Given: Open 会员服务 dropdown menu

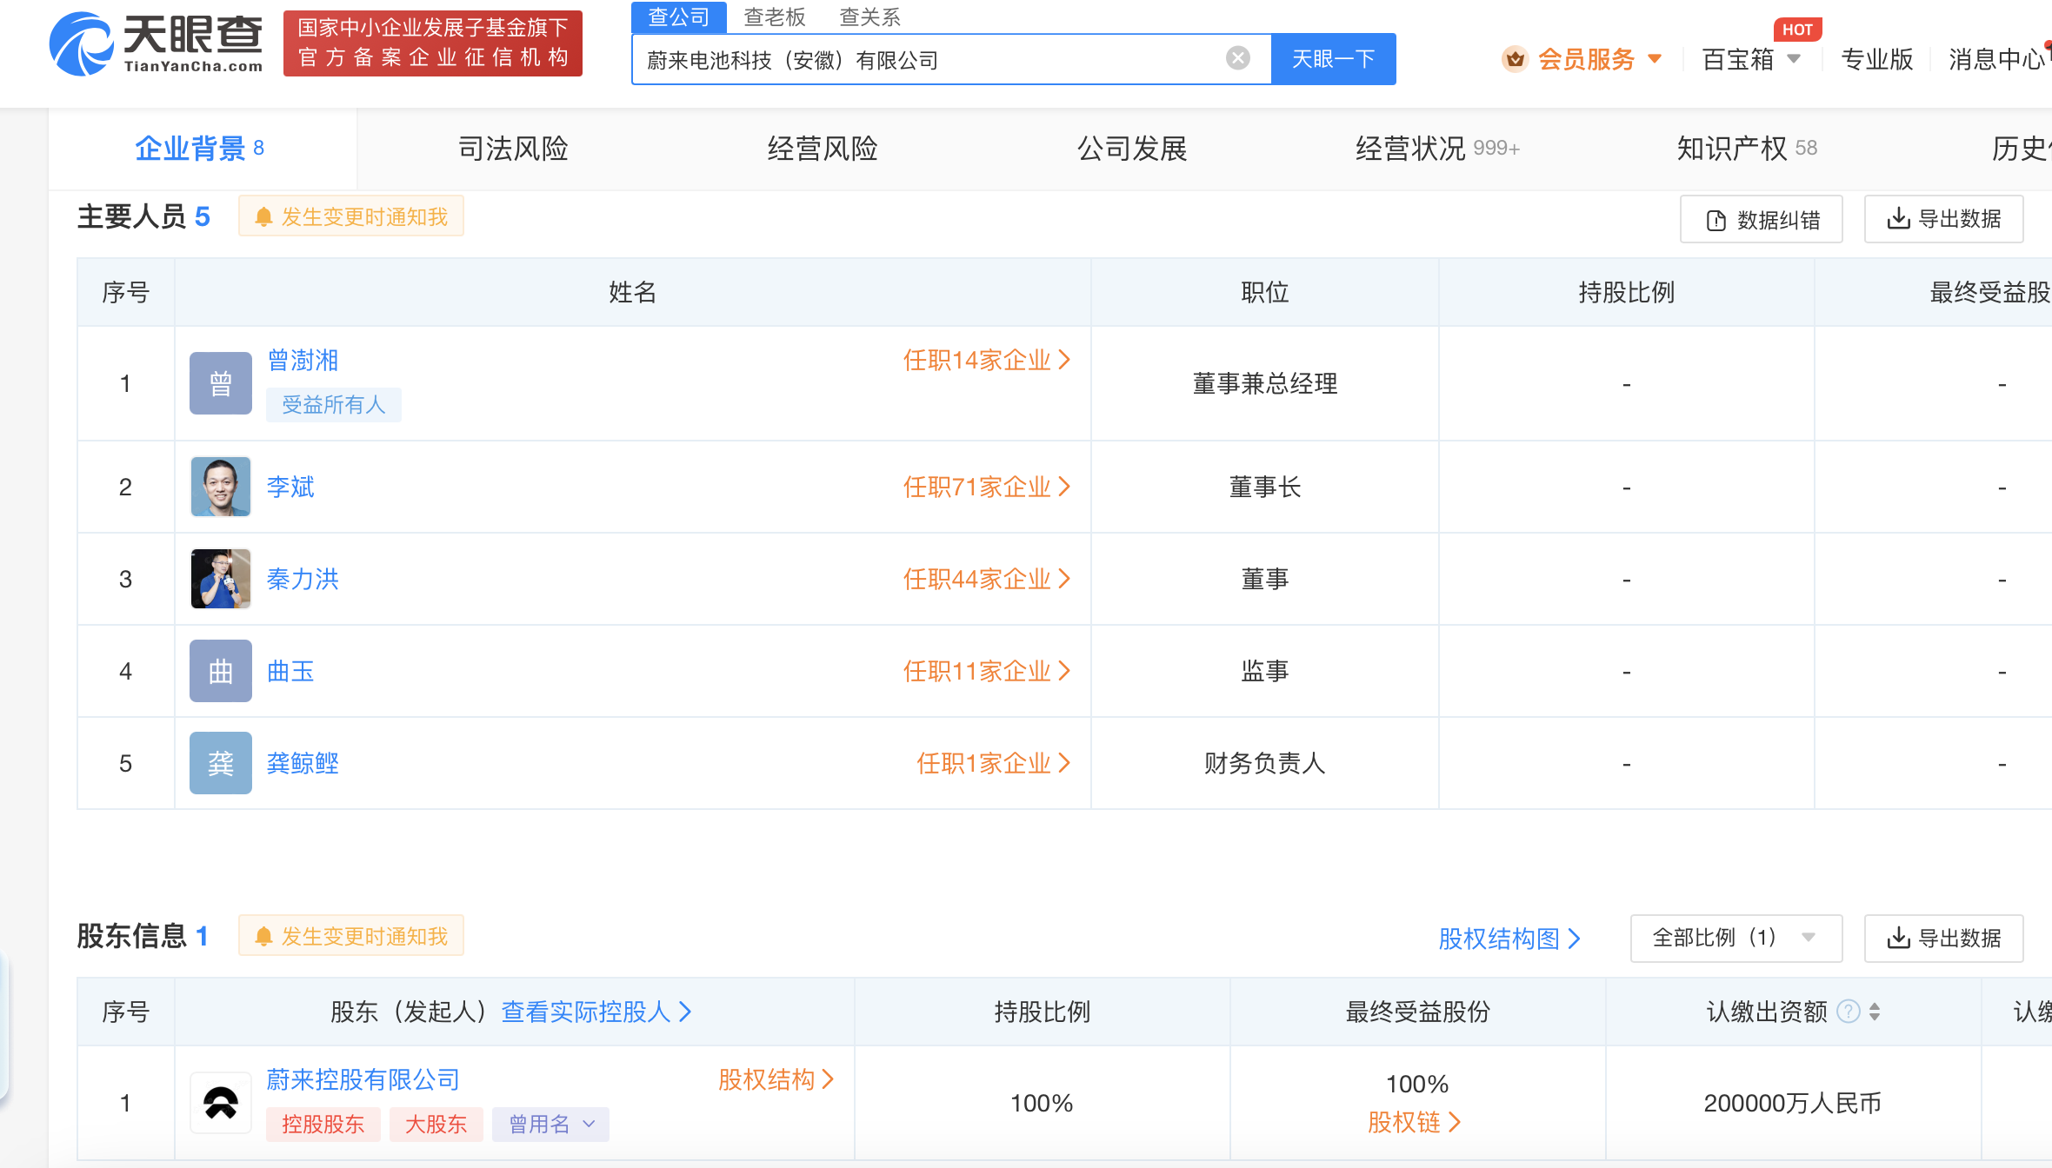Looking at the screenshot, I should tap(1599, 59).
